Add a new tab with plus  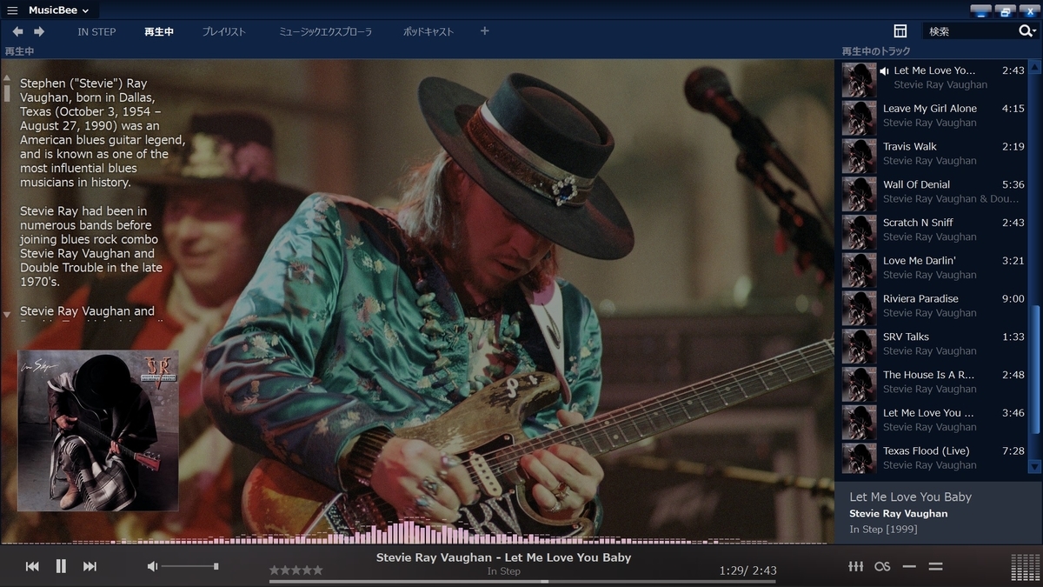point(485,31)
